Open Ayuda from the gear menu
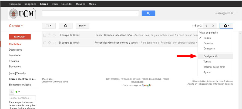242x109 pixels. pyautogui.click(x=216, y=72)
